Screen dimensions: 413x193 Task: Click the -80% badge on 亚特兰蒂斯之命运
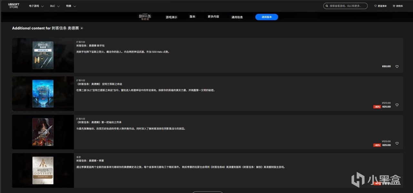click(377, 107)
